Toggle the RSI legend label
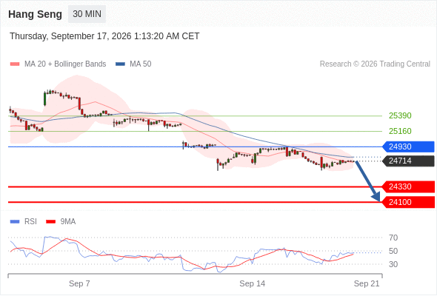Image resolution: width=437 pixels, height=296 pixels. click(x=30, y=222)
